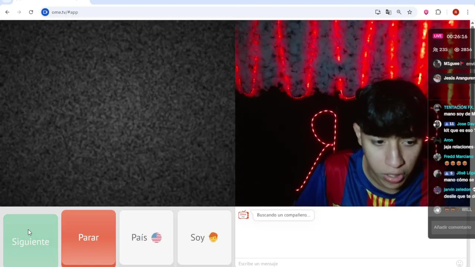Bookmark this page with the star

tap(410, 12)
